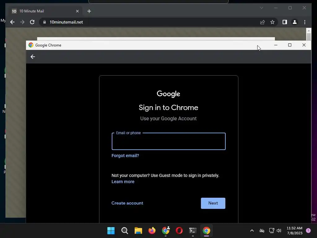This screenshot has height=238, width=317.
Task: Close the Google Chrome sign-in window
Action: (x=304, y=45)
